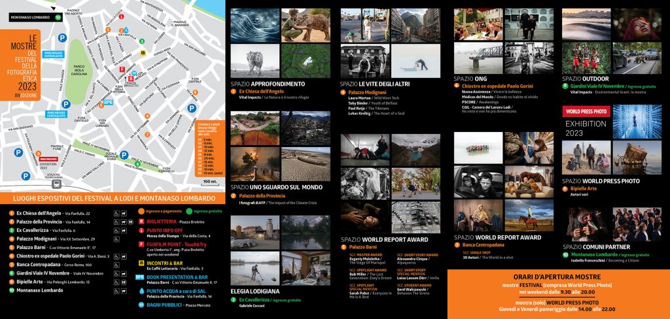Select green marker 3 on the map
The image size is (670, 319).
[141, 41]
